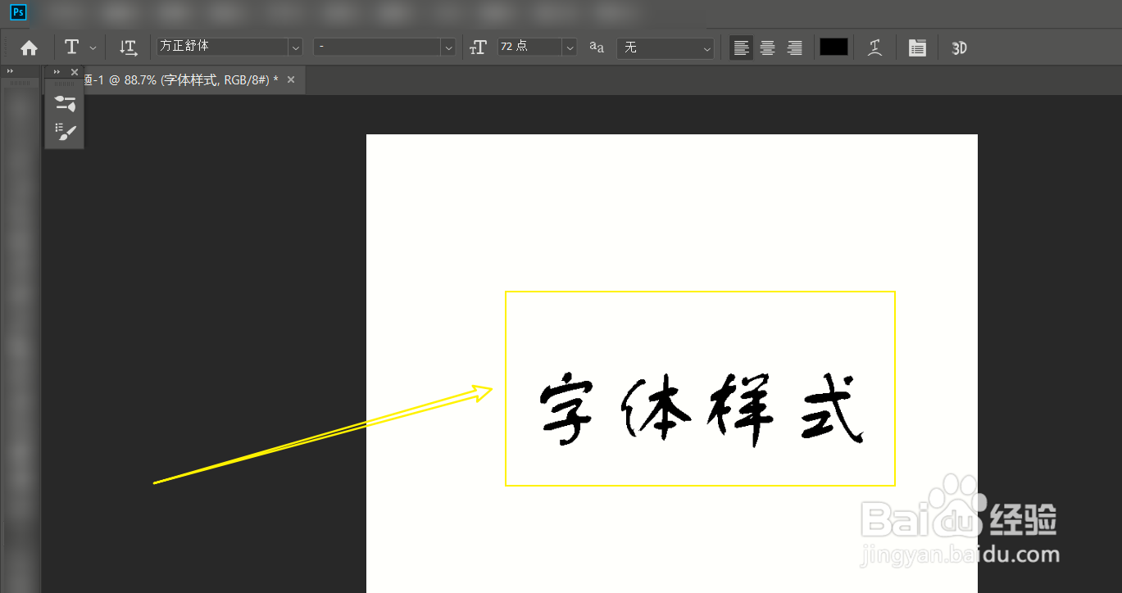
Task: Open the text color swatch
Action: (834, 47)
